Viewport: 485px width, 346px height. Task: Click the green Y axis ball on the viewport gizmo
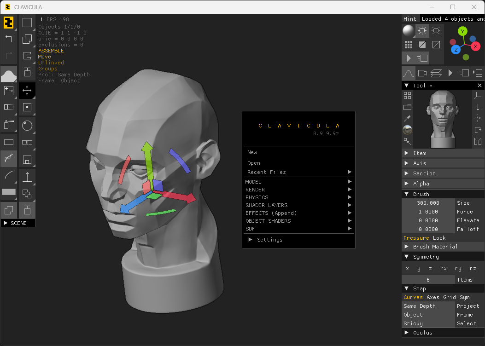(x=462, y=30)
